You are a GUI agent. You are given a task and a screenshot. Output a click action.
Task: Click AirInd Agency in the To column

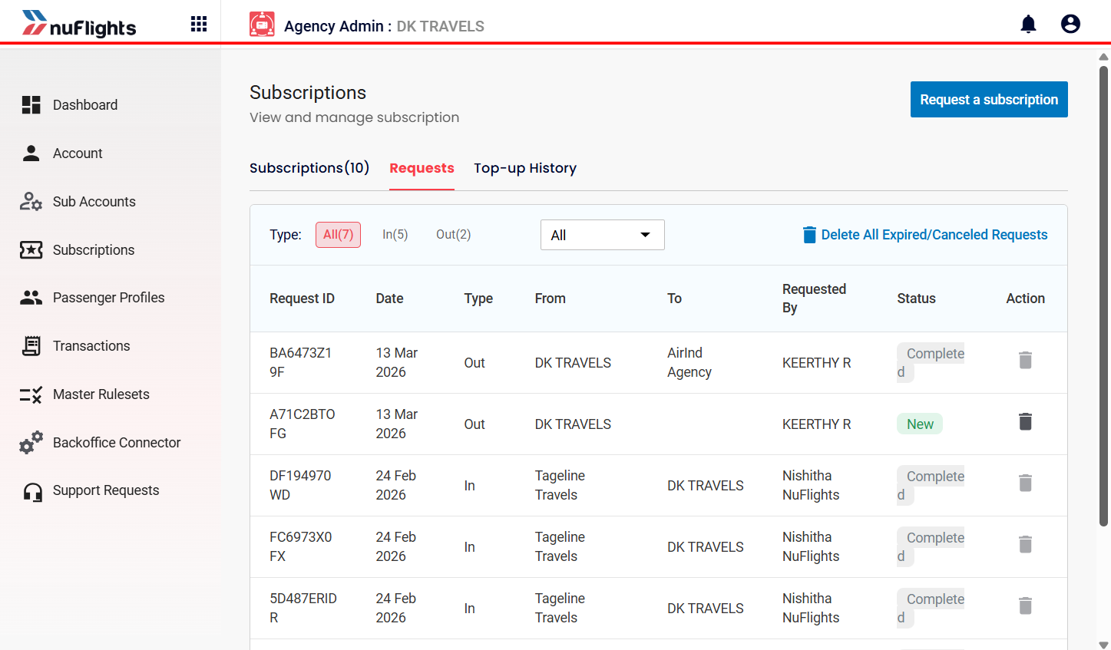click(689, 362)
